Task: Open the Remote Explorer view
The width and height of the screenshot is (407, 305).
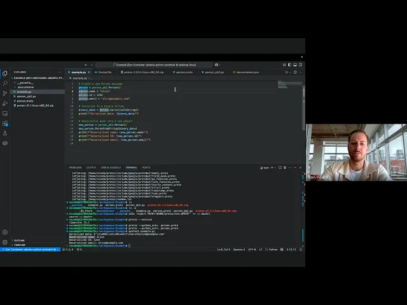Action: (x=5, y=113)
